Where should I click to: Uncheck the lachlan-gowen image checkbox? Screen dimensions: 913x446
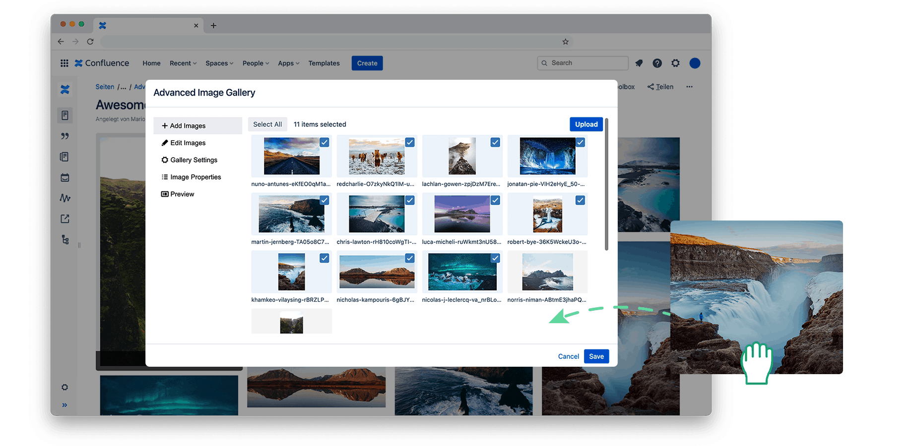point(495,142)
